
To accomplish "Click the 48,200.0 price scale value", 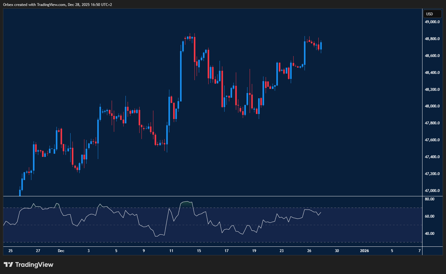I will [432, 90].
